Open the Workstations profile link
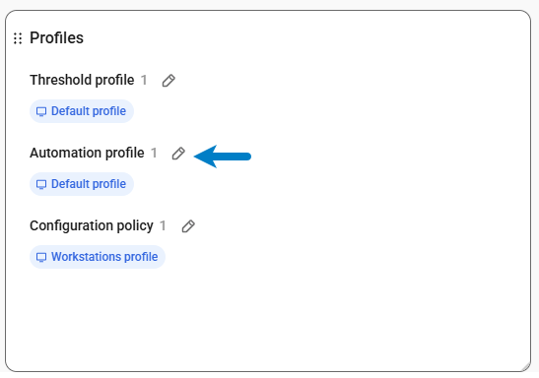Screen dimensions: 539x378 (98, 257)
